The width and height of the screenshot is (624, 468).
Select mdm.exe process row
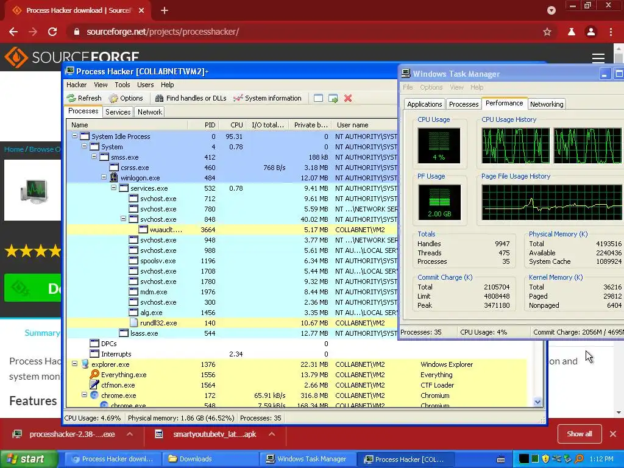[232, 292]
